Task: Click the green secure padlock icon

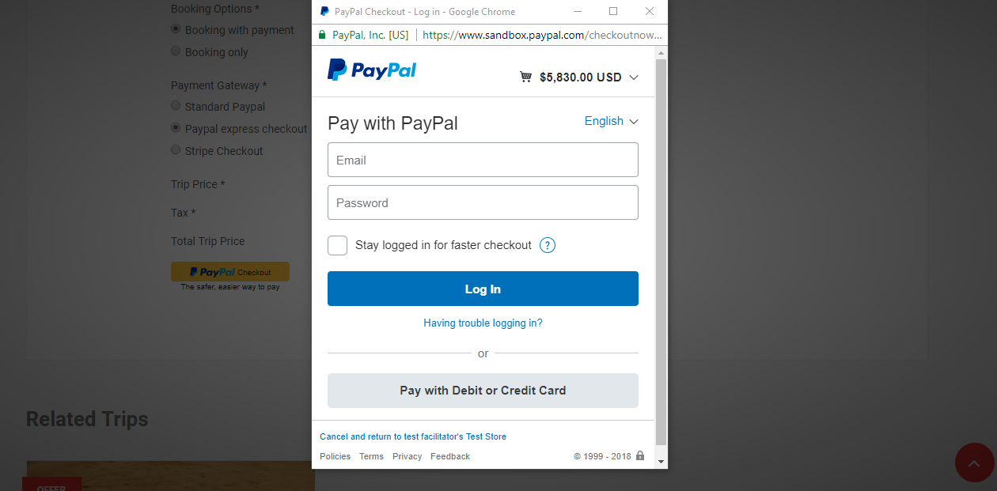Action: coord(321,35)
